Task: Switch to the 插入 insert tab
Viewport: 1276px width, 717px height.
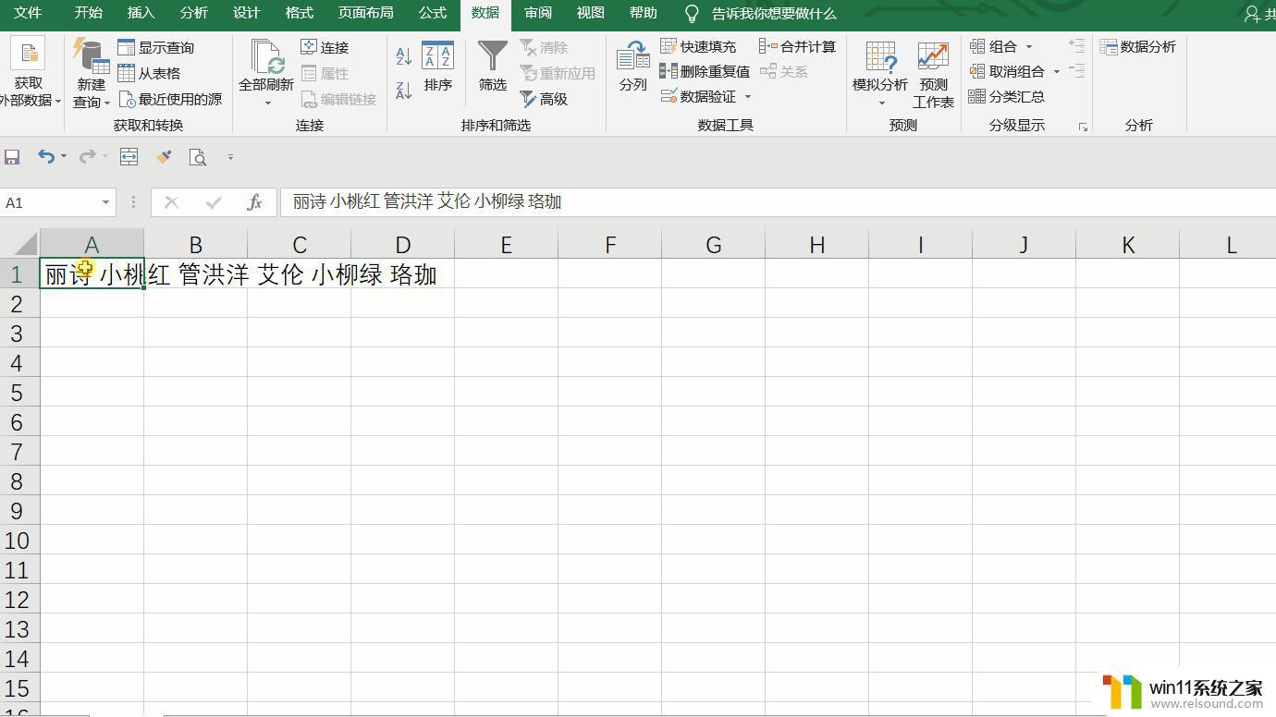Action: 141,13
